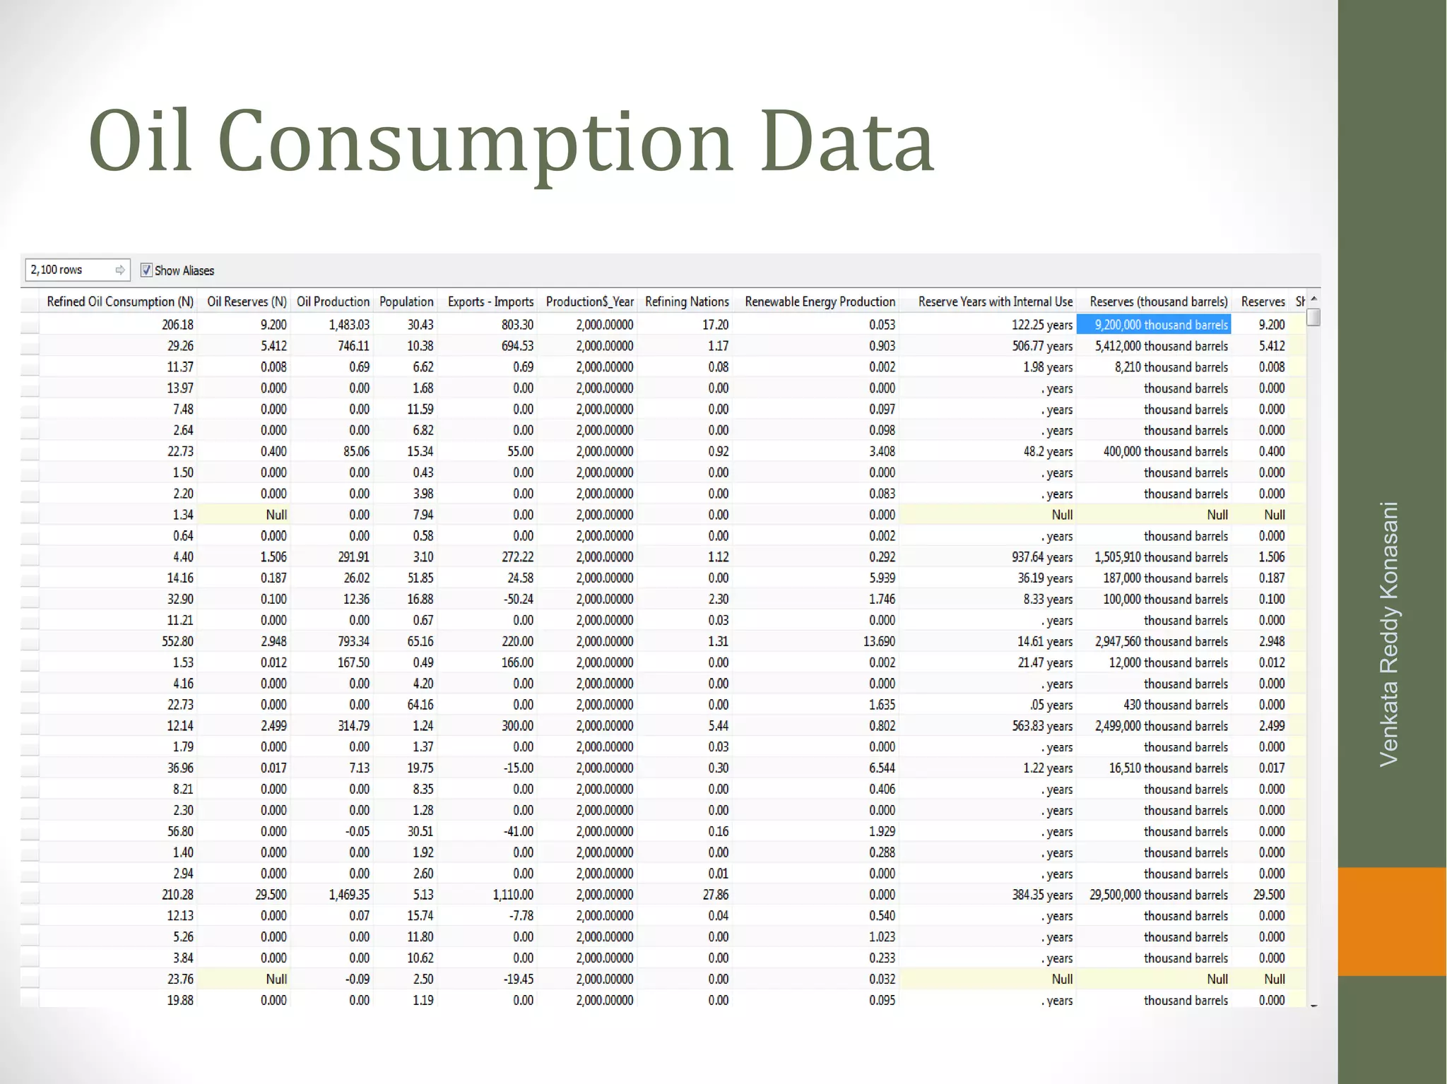
Task: Select the cell 29.500 under Oil Reserves (N)
Action: (x=244, y=895)
